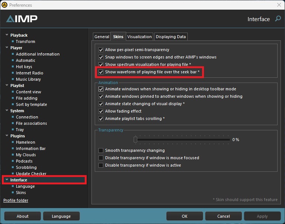Close the Preferences window
The image size is (285, 224).
tap(279, 5)
